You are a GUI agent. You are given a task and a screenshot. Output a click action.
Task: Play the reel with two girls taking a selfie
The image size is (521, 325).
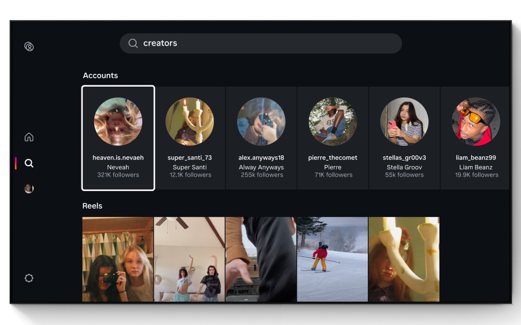pos(117,259)
